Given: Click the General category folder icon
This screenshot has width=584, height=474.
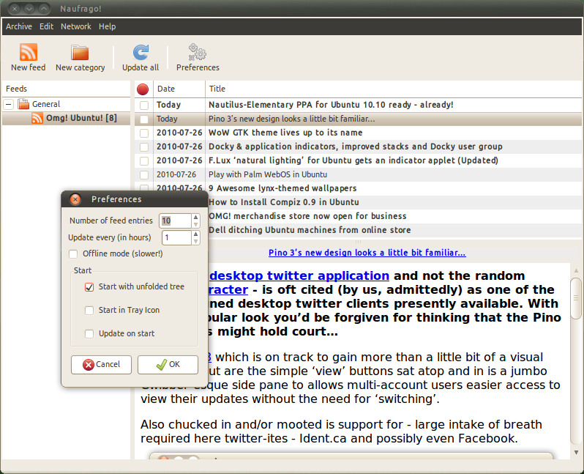Looking at the screenshot, I should pos(23,104).
